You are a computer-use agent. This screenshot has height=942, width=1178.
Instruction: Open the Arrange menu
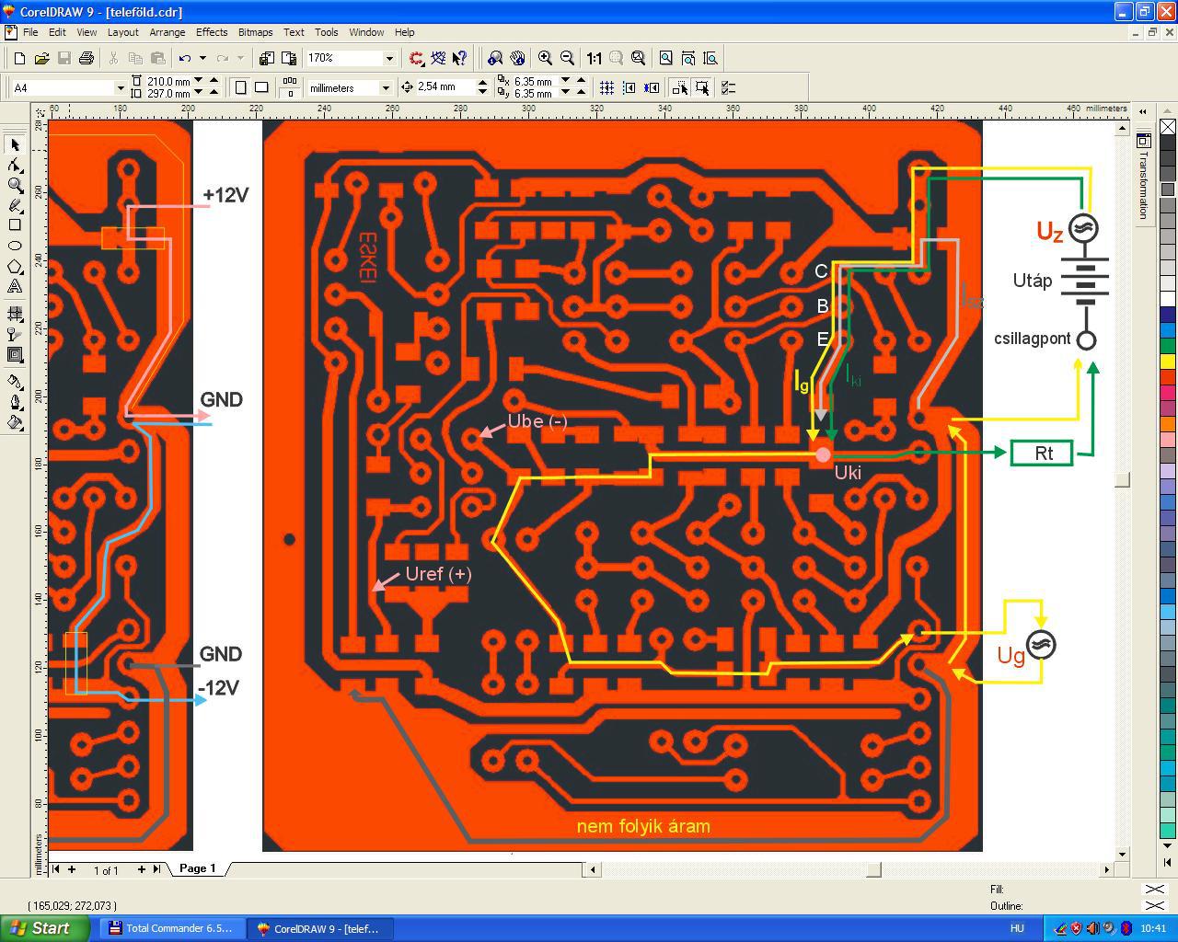click(x=167, y=32)
